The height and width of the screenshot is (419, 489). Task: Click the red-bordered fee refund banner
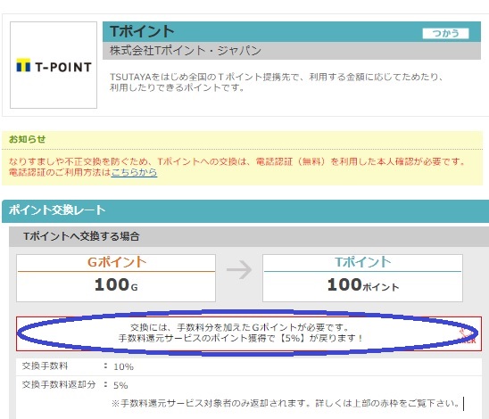249,333
